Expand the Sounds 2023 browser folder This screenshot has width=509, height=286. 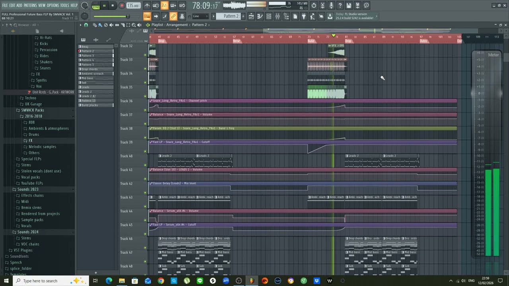[28, 189]
